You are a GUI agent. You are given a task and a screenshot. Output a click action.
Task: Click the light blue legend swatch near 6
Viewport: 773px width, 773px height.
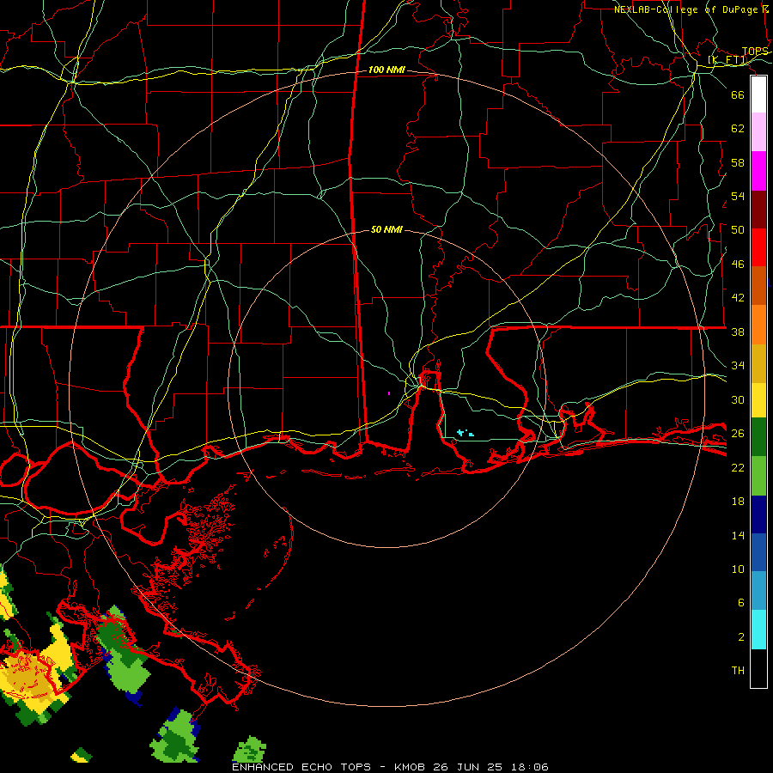click(x=758, y=591)
